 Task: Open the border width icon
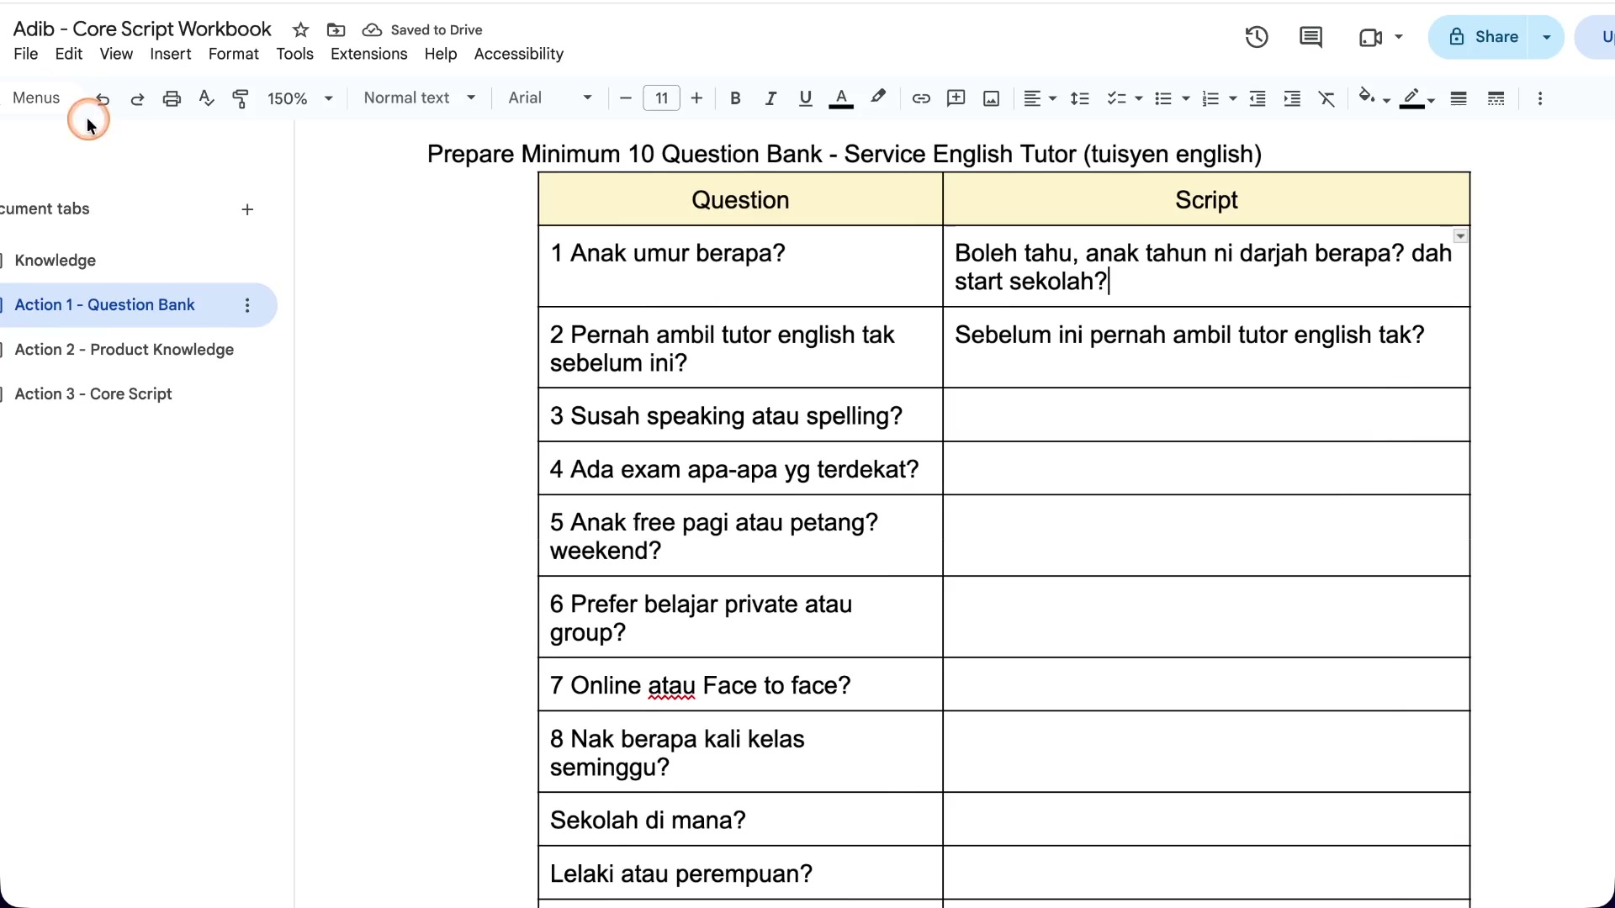point(1459,99)
